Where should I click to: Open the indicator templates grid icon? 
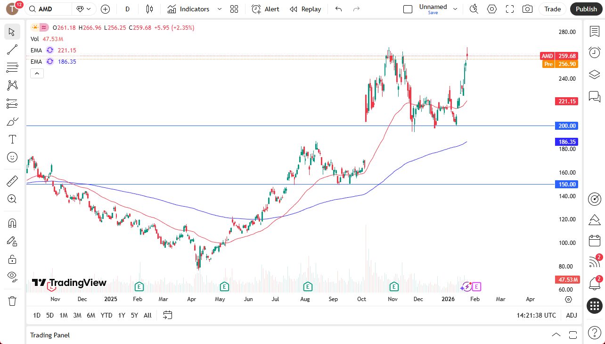(x=234, y=9)
